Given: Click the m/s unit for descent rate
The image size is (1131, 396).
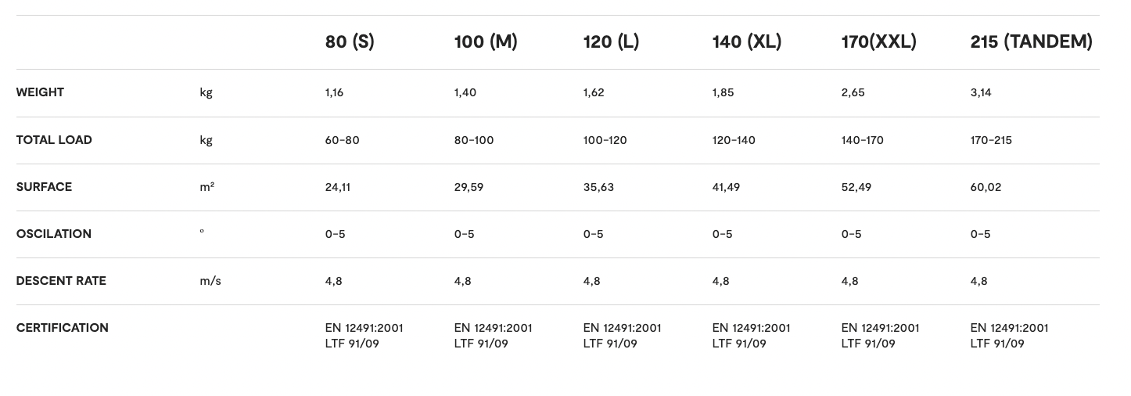Looking at the screenshot, I should click(210, 281).
